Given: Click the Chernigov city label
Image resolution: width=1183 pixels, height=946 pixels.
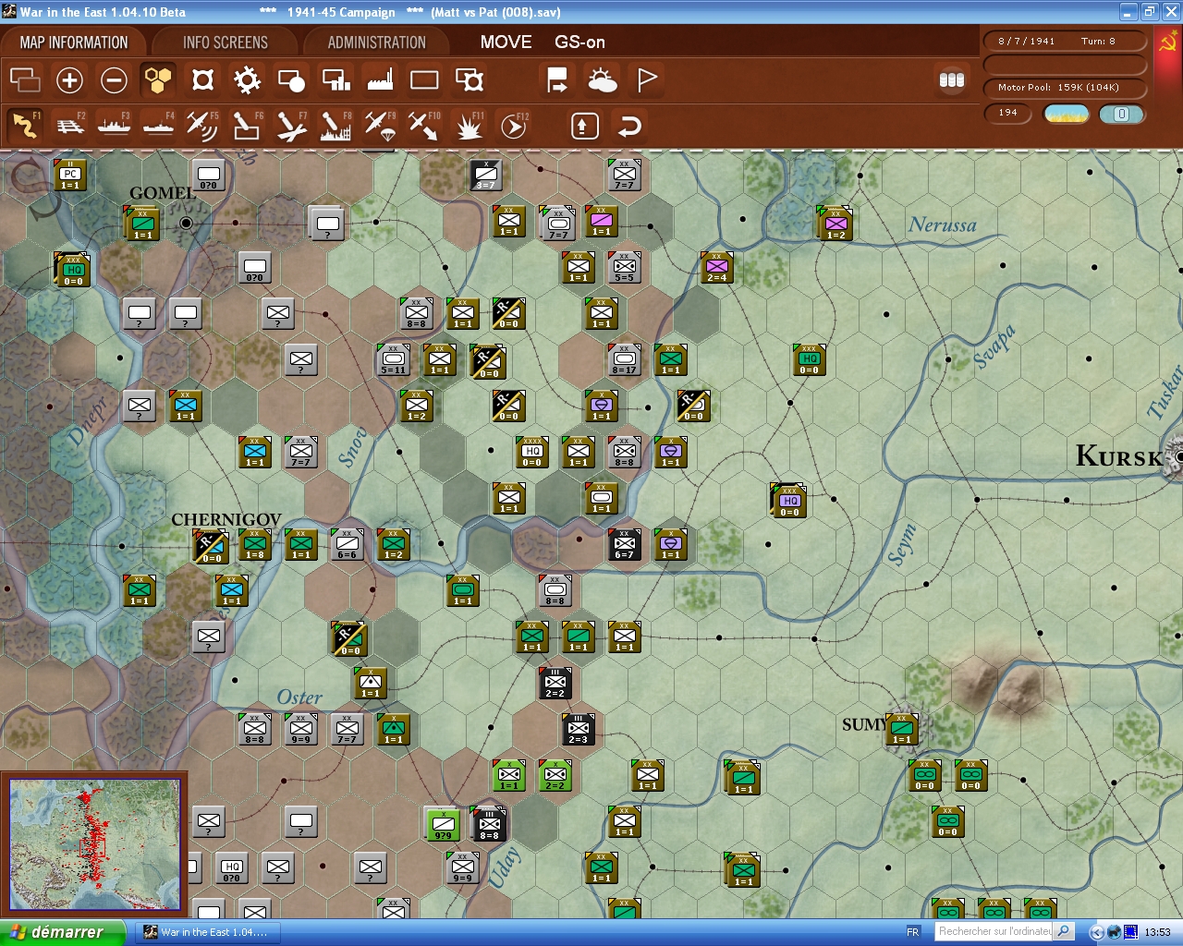Looking at the screenshot, I should click(x=226, y=520).
